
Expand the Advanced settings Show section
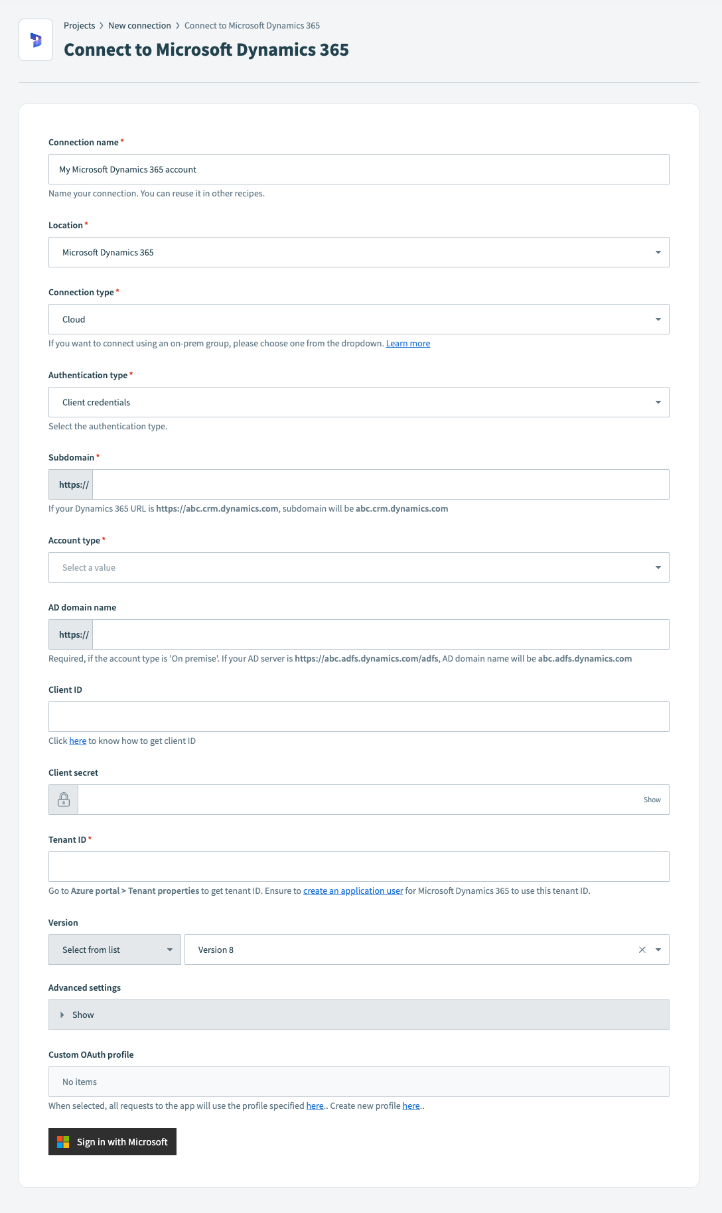coord(78,1015)
